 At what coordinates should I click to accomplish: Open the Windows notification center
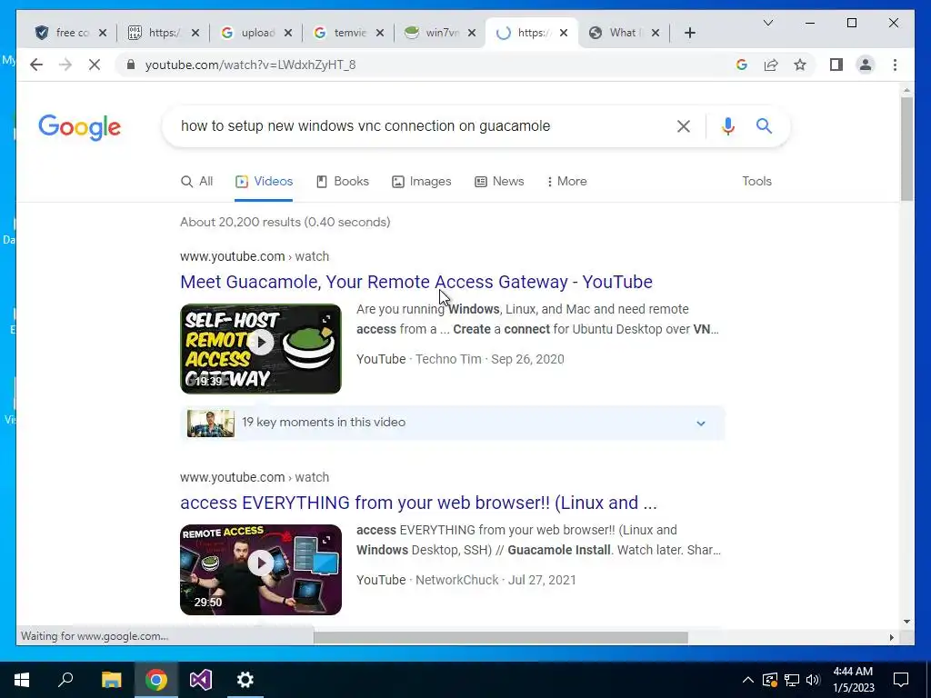point(901,680)
